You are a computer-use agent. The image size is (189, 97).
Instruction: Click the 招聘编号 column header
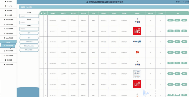point(53,13)
